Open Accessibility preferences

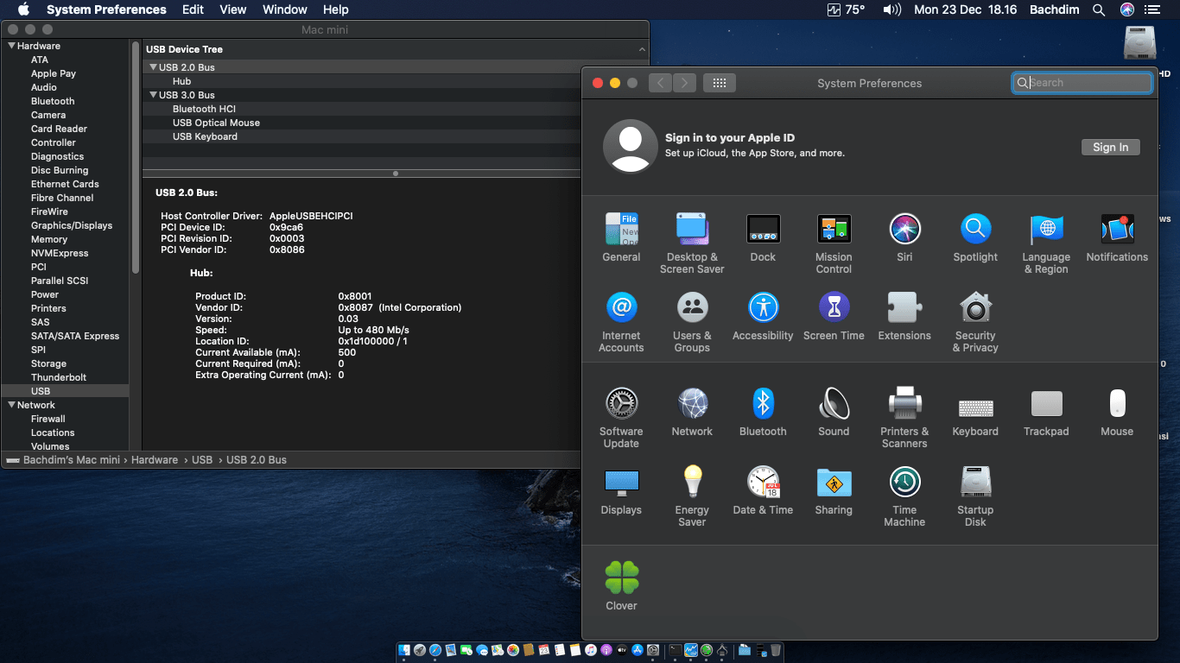763,308
